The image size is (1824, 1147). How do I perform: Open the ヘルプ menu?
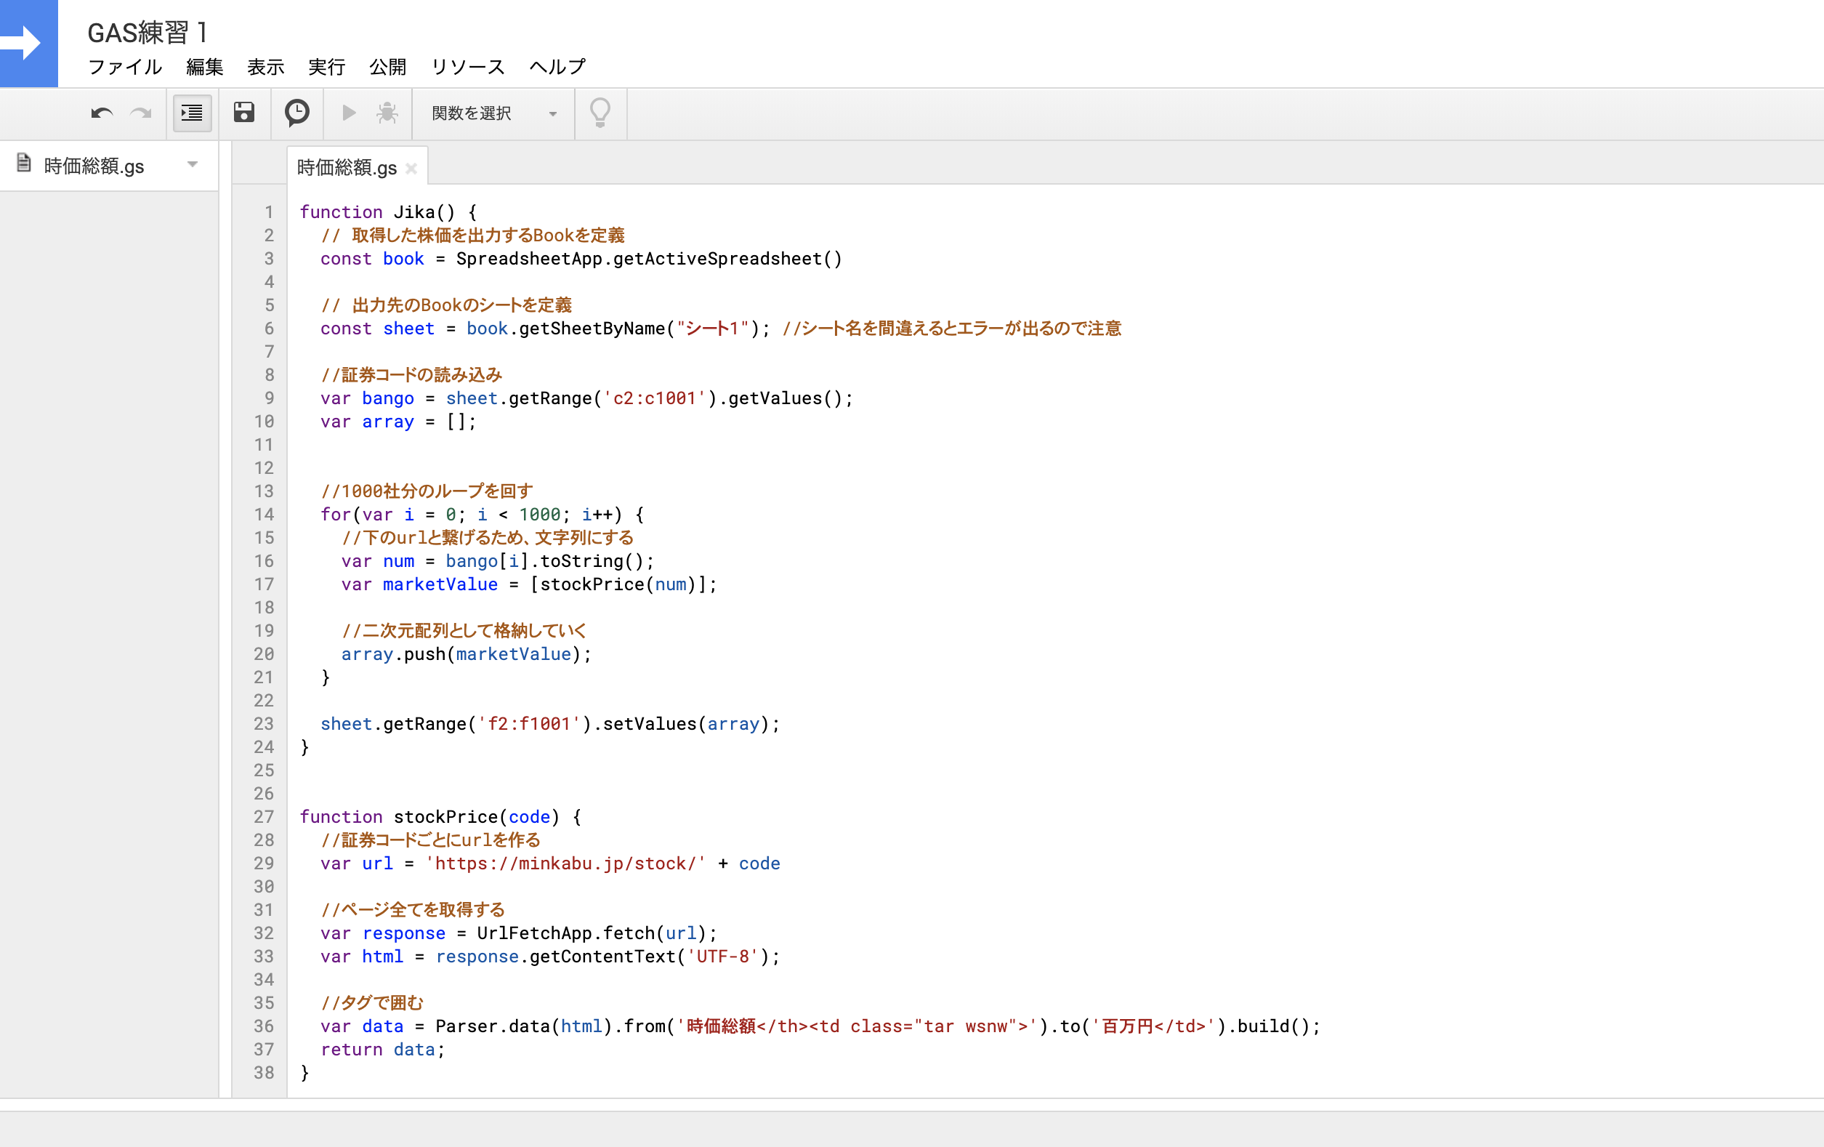(x=557, y=67)
